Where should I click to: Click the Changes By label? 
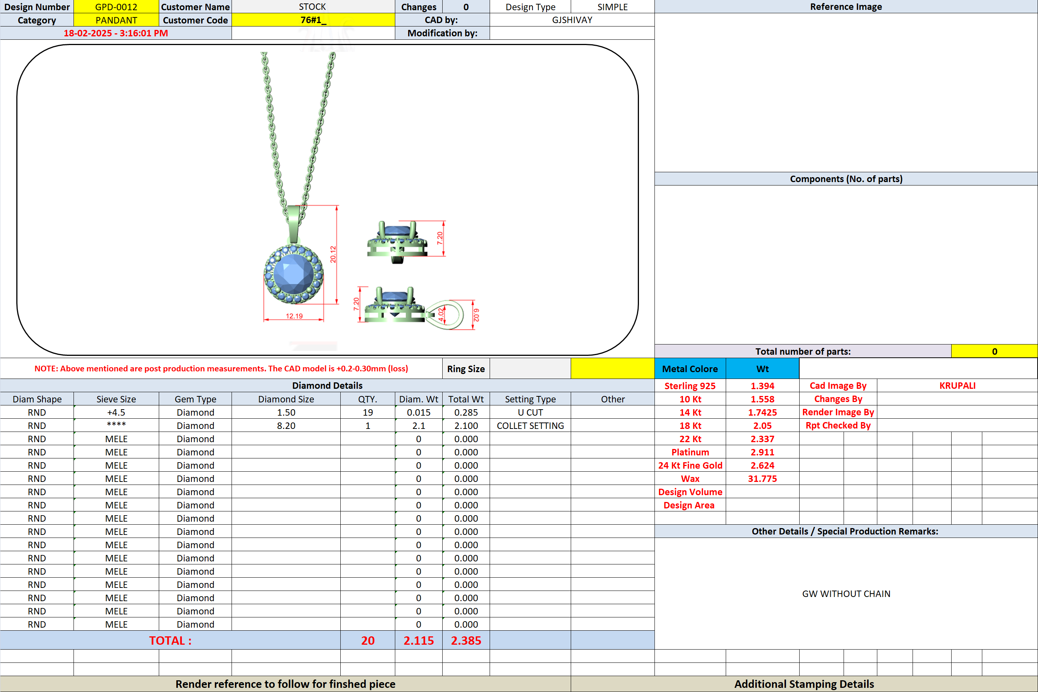(838, 399)
